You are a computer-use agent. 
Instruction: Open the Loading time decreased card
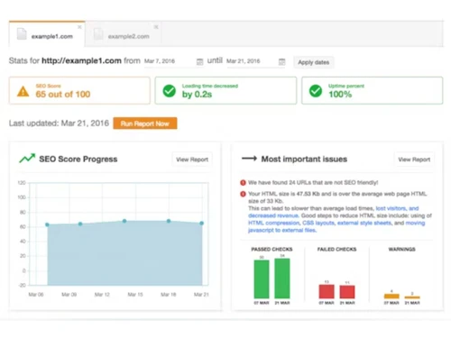pos(225,90)
